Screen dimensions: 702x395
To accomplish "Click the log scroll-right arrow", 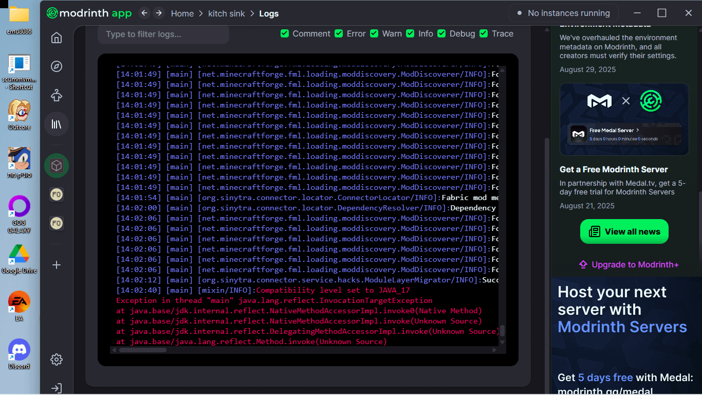I will 495,350.
